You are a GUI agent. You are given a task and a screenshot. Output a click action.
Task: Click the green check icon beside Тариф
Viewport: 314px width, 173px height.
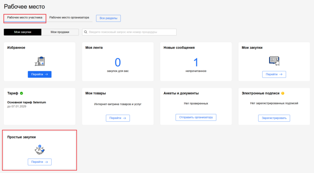click(x=22, y=93)
